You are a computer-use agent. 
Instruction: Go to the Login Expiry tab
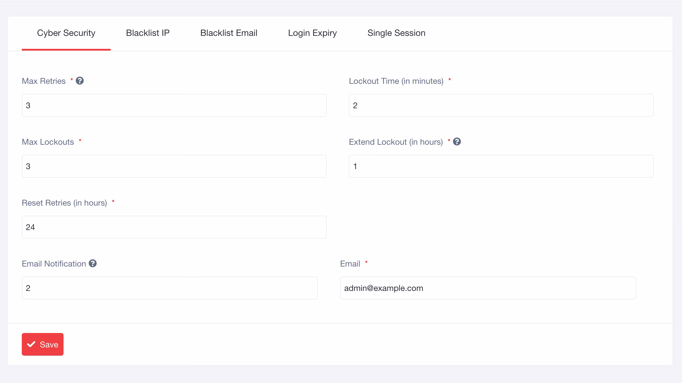click(x=312, y=33)
